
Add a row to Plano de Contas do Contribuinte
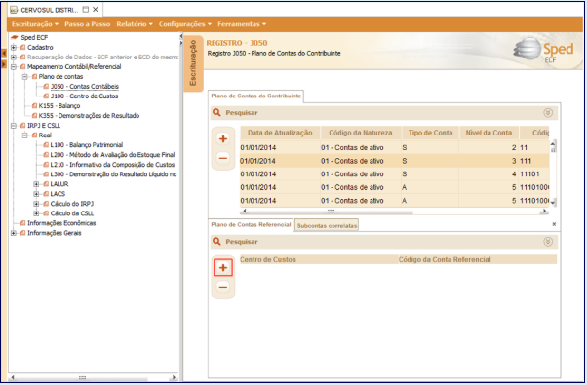[x=223, y=138]
